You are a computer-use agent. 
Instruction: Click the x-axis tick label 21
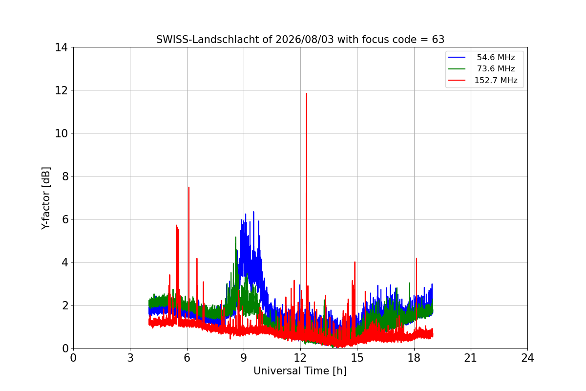click(x=471, y=358)
